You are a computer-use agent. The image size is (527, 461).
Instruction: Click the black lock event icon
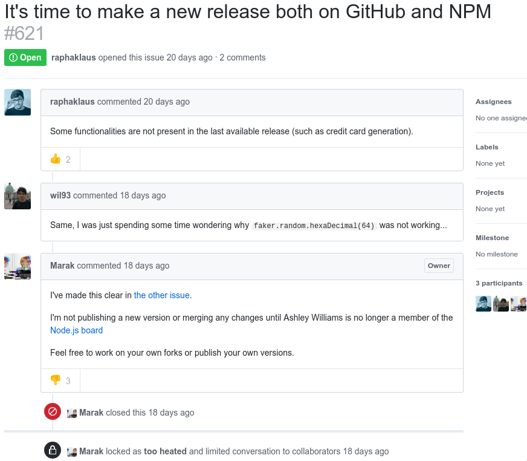point(53,450)
